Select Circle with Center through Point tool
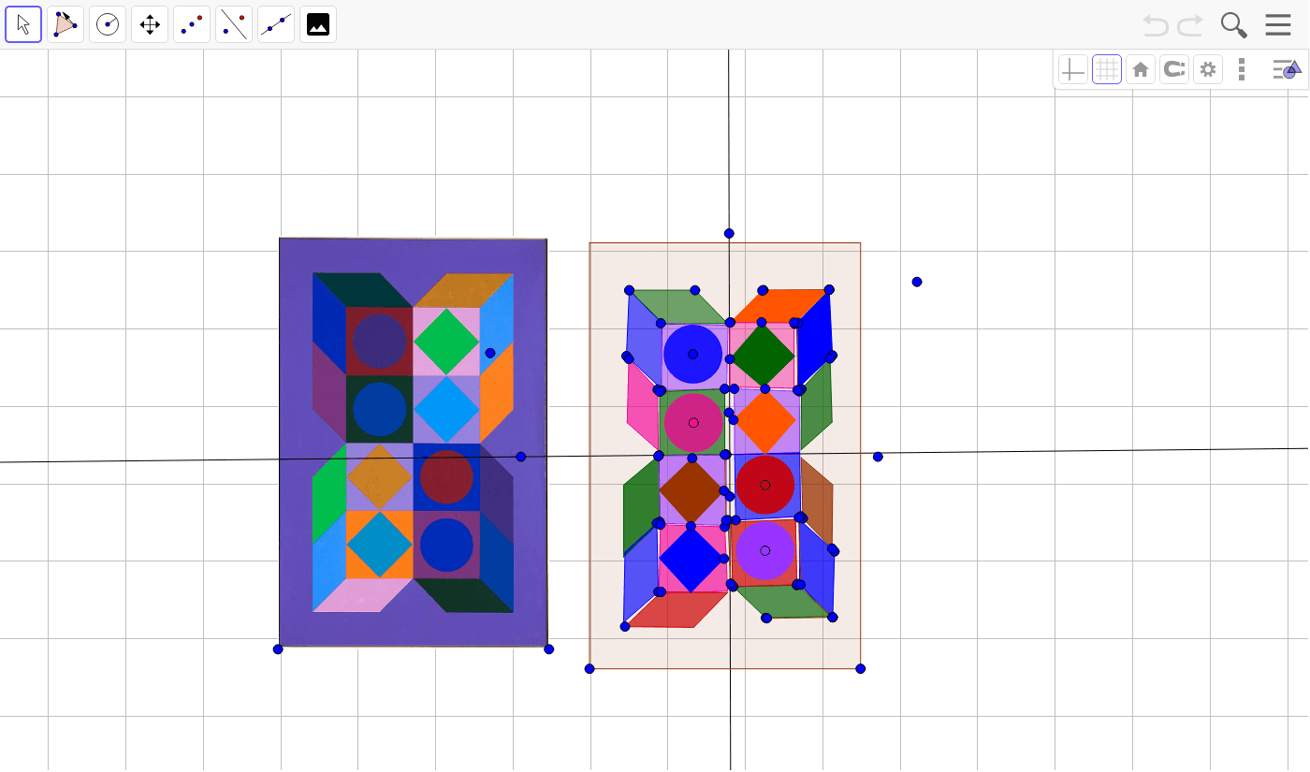The height and width of the screenshot is (772, 1310). 108,24
